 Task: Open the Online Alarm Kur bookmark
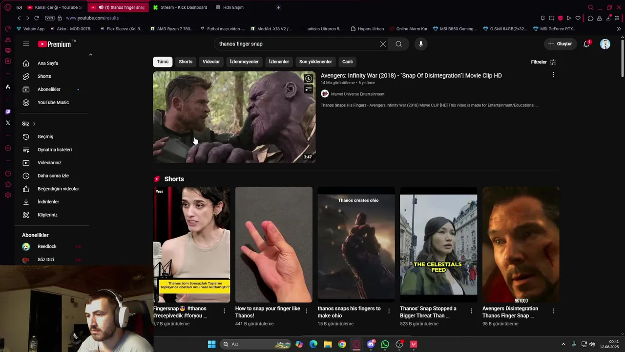click(408, 29)
